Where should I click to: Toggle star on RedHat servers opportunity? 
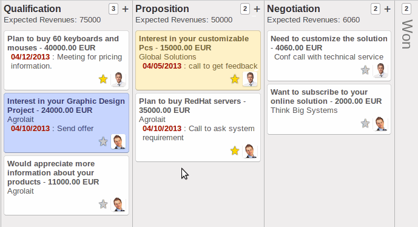(x=235, y=151)
